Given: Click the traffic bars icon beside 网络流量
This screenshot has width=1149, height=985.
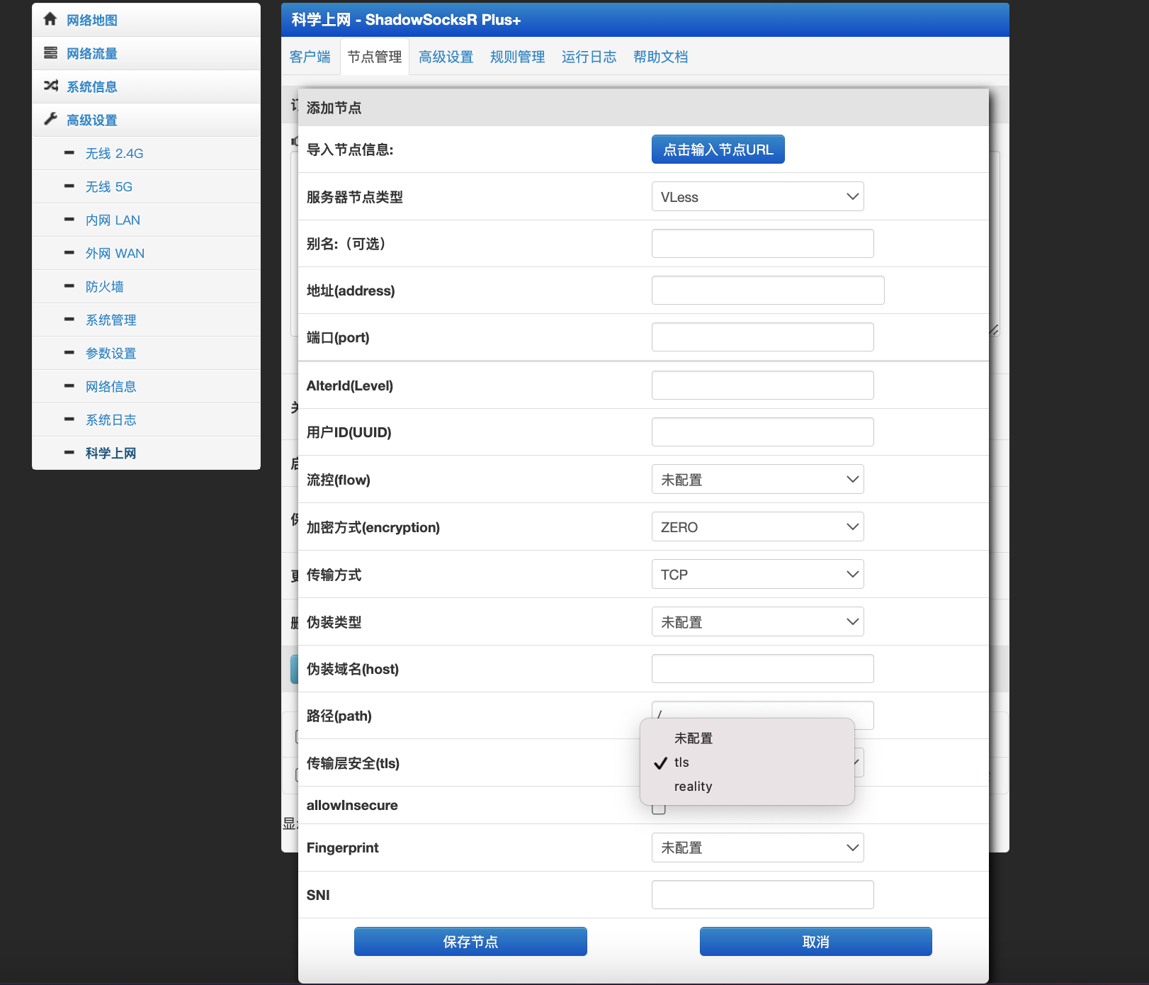Looking at the screenshot, I should 50,52.
